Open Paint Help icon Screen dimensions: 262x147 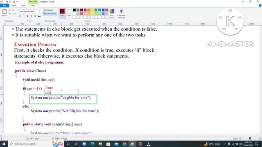[x=260, y=5]
